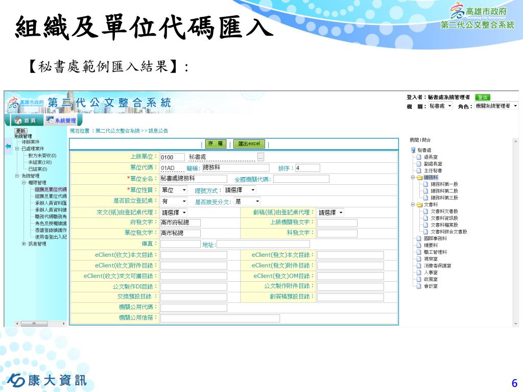
Task: Click the 秘書處 root computer icon in tree
Action: pyautogui.click(x=413, y=151)
